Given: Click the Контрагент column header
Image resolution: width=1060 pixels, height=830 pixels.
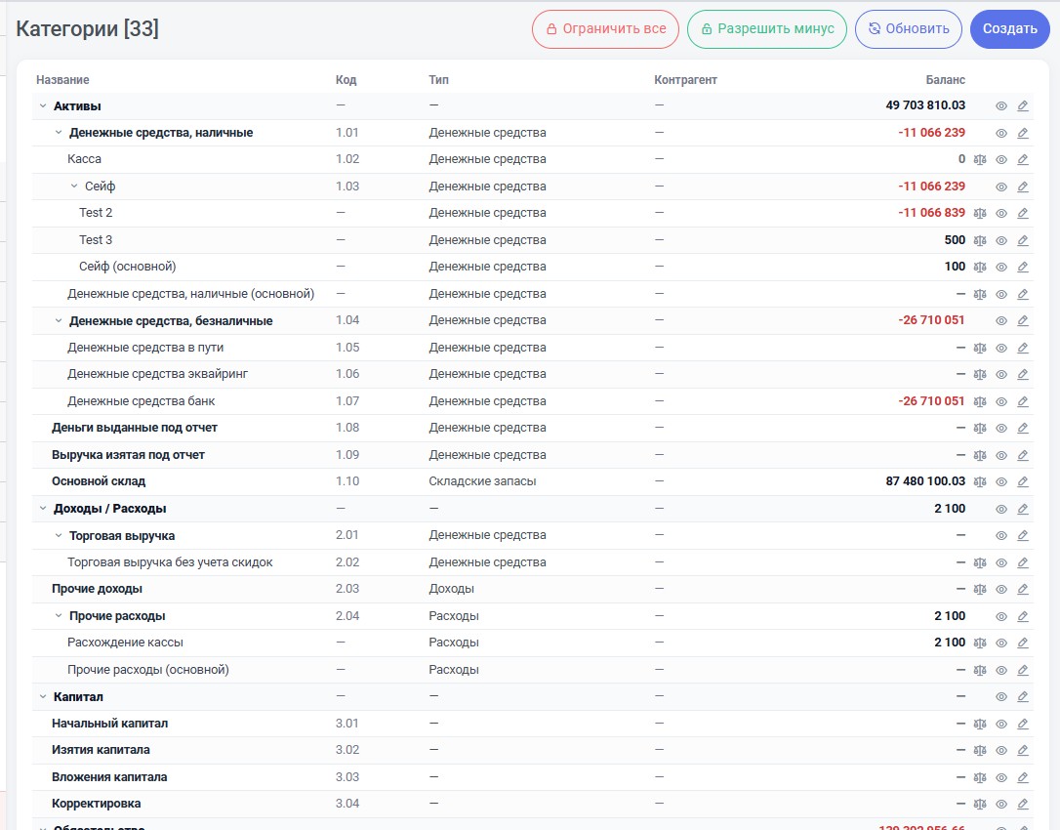Looking at the screenshot, I should click(685, 80).
